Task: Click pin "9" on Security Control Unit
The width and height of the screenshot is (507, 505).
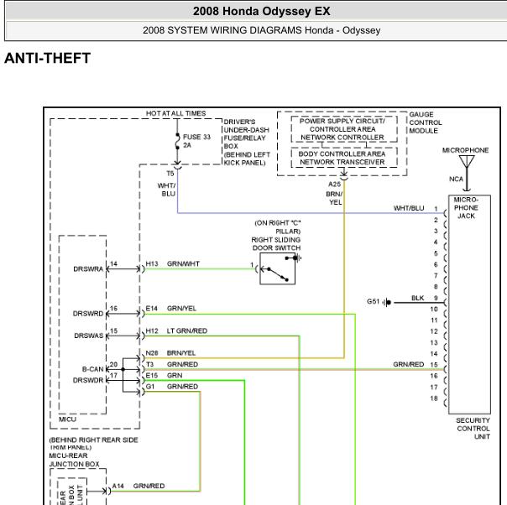Action: (x=436, y=298)
